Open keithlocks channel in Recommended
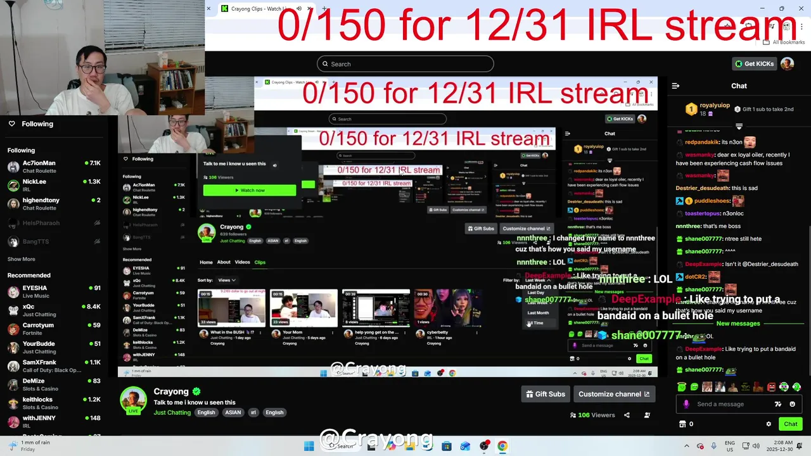811x456 pixels. [54, 403]
